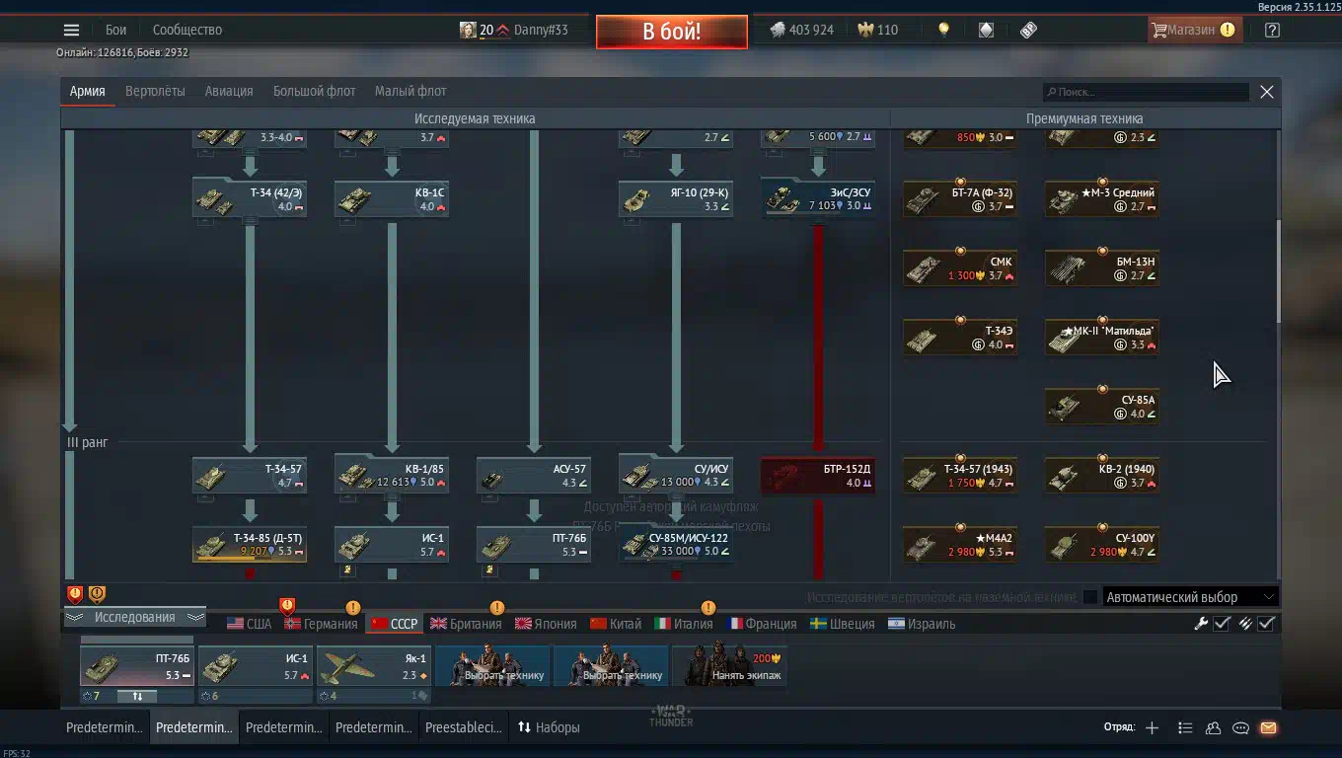Screen dimensions: 1342x758
Task: Select premium МК-II Матильда vehicle card
Action: tap(1102, 338)
